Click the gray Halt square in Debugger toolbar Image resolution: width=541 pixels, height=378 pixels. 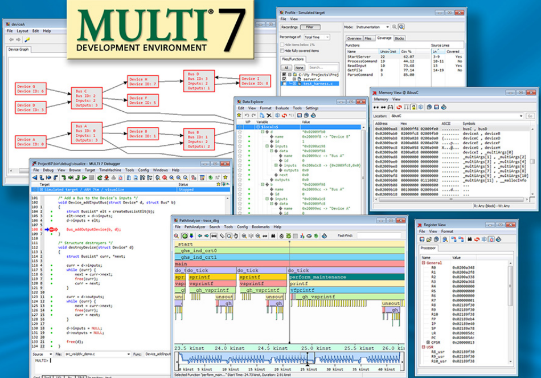[x=92, y=178]
